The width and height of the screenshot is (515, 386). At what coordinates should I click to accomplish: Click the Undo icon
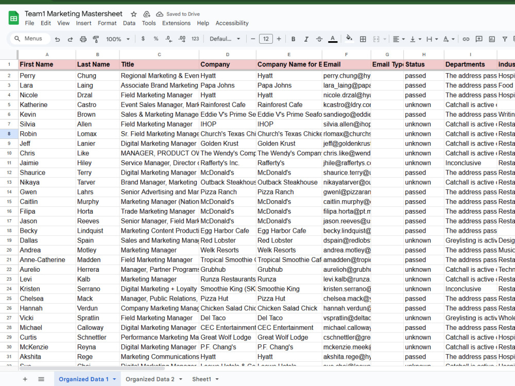[x=58, y=39]
